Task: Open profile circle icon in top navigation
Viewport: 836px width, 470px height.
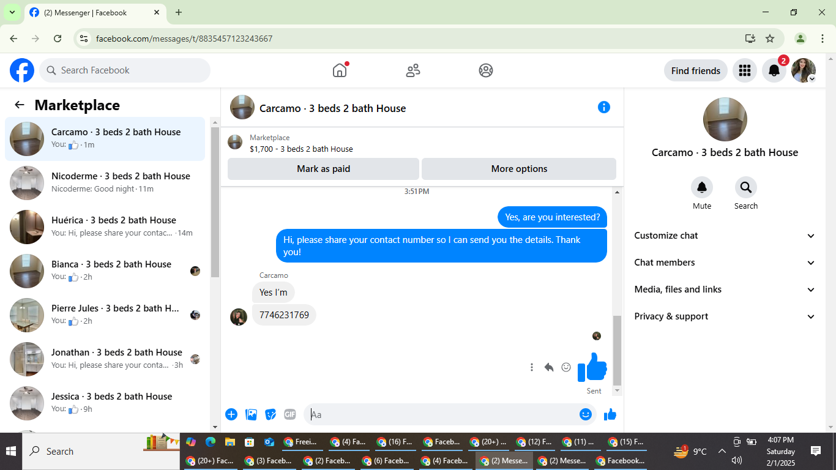Action: (486, 70)
